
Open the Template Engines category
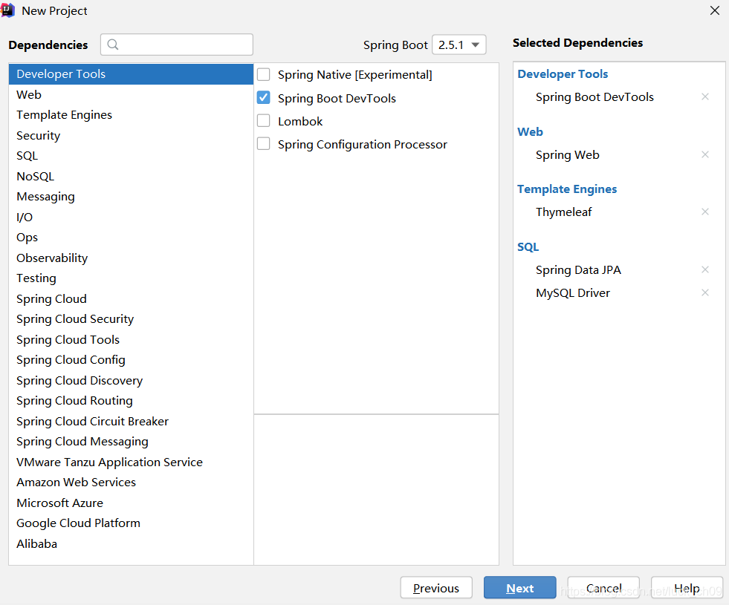[x=64, y=115]
